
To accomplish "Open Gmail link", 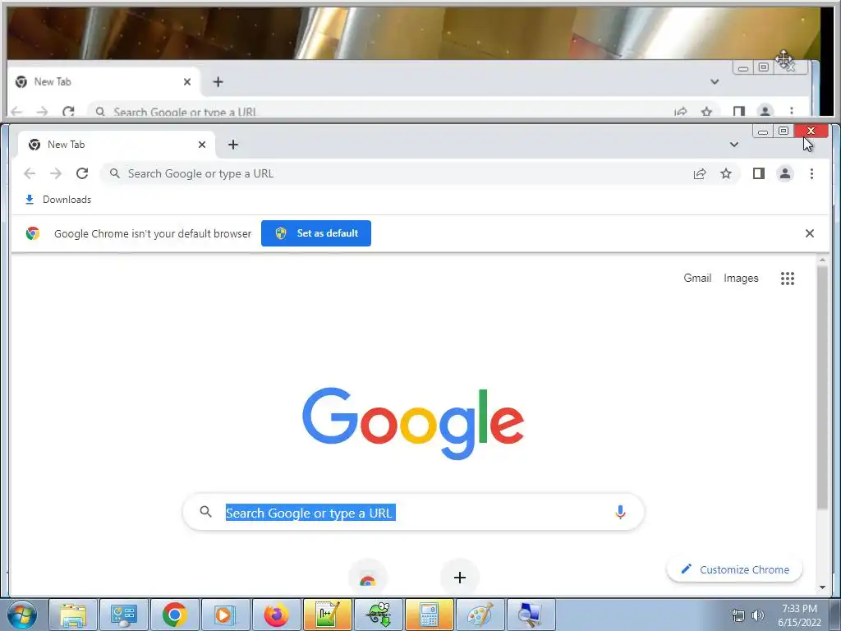I will (x=697, y=278).
